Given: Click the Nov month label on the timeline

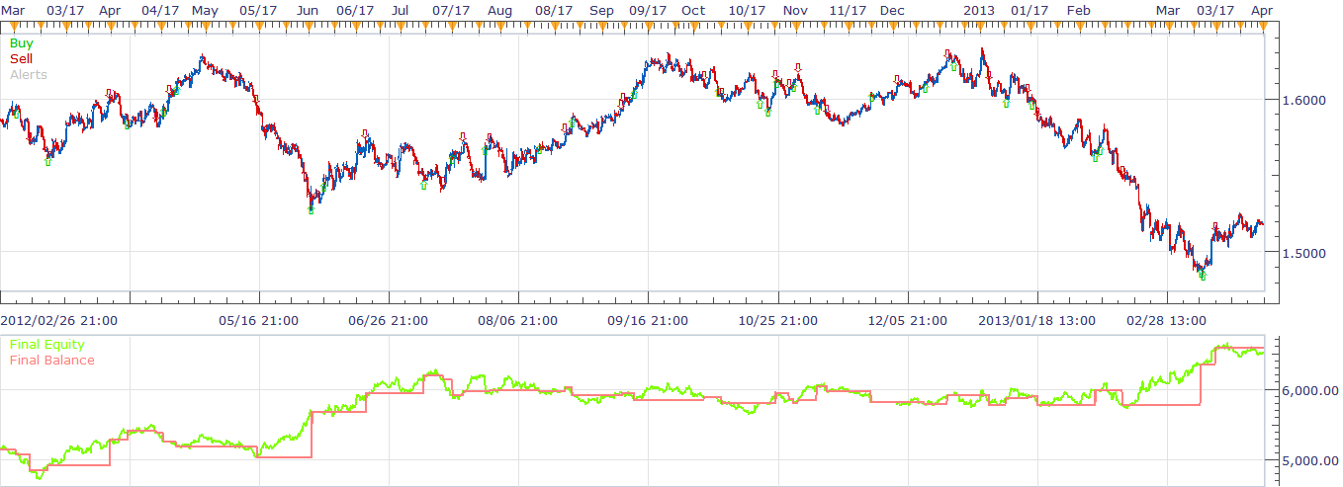Looking at the screenshot, I should click(x=795, y=10).
